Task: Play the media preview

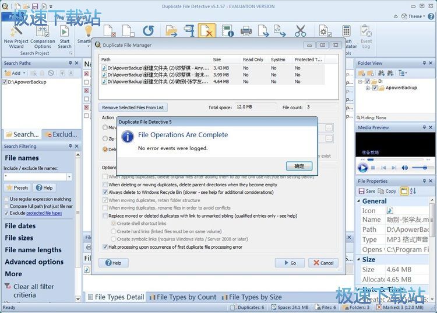Action: 362,168
